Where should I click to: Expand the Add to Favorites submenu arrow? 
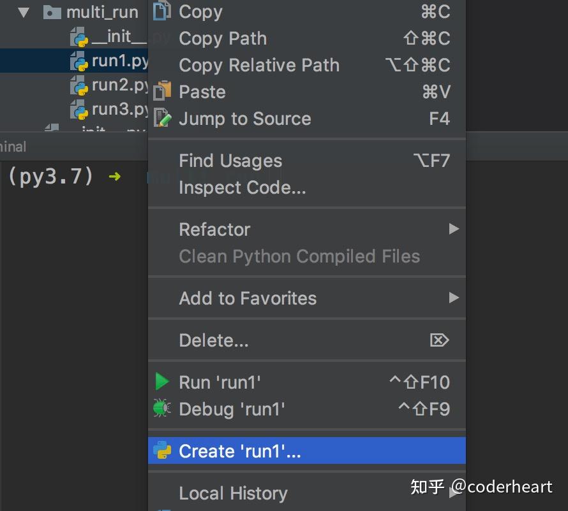(x=453, y=298)
